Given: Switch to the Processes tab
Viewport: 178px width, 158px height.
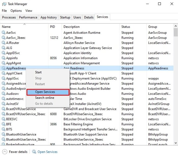Looking at the screenshot, I should click(x=9, y=17).
